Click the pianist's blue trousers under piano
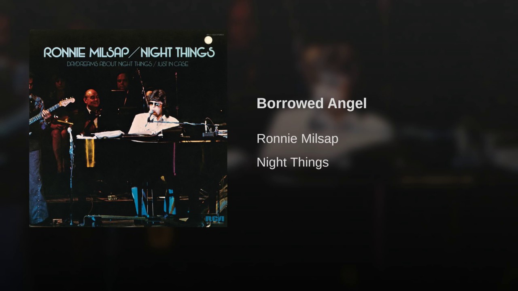The width and height of the screenshot is (518, 291). (x=154, y=200)
